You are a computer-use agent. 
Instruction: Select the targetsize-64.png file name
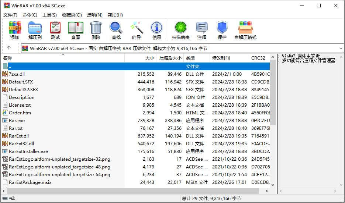tap(59, 175)
